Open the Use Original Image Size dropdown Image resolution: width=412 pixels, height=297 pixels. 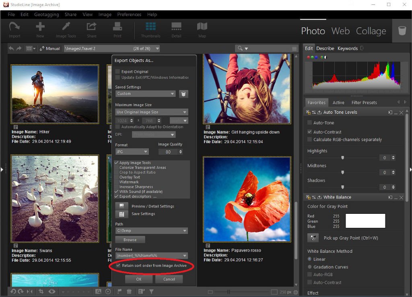(x=152, y=112)
